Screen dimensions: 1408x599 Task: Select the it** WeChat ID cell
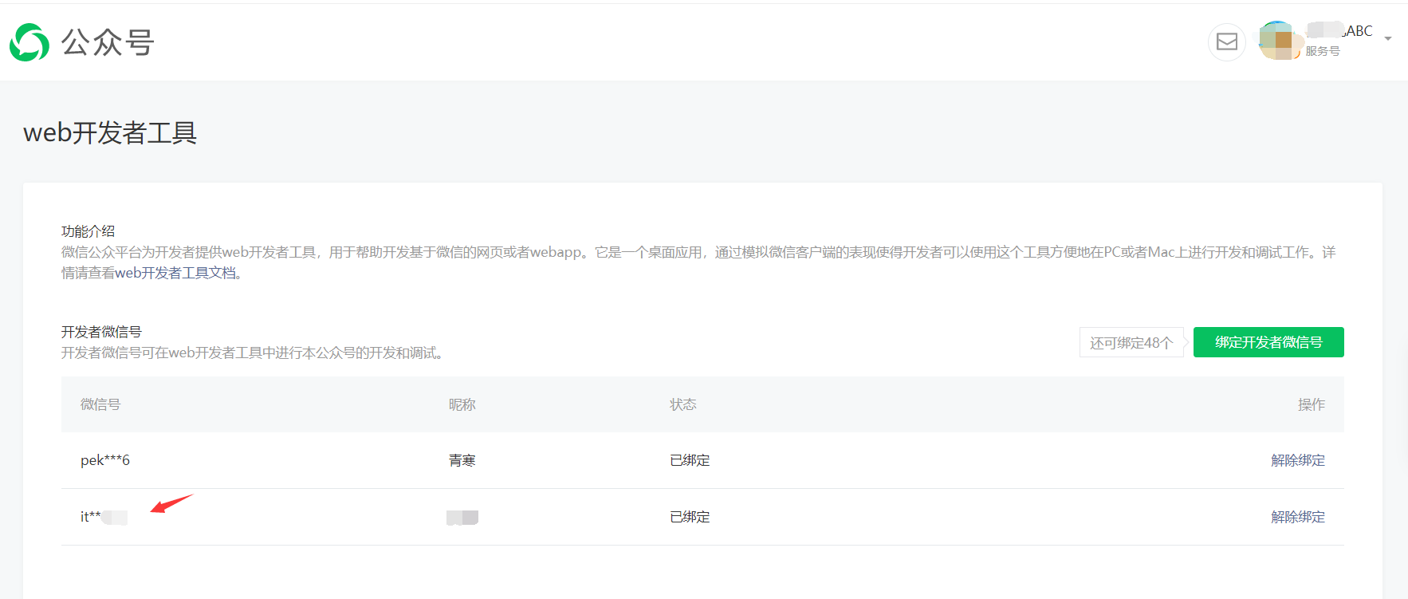tap(104, 517)
